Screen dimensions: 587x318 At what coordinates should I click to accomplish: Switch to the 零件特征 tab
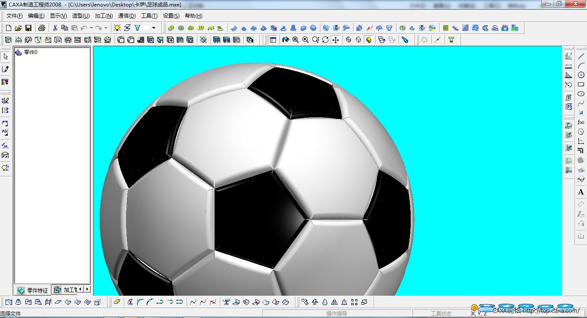click(x=33, y=290)
